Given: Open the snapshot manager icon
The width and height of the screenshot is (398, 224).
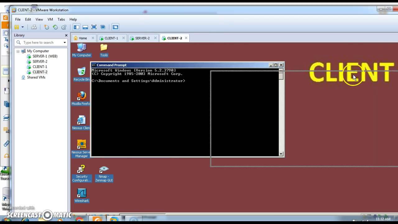Looking at the screenshot, I should [x=64, y=27].
